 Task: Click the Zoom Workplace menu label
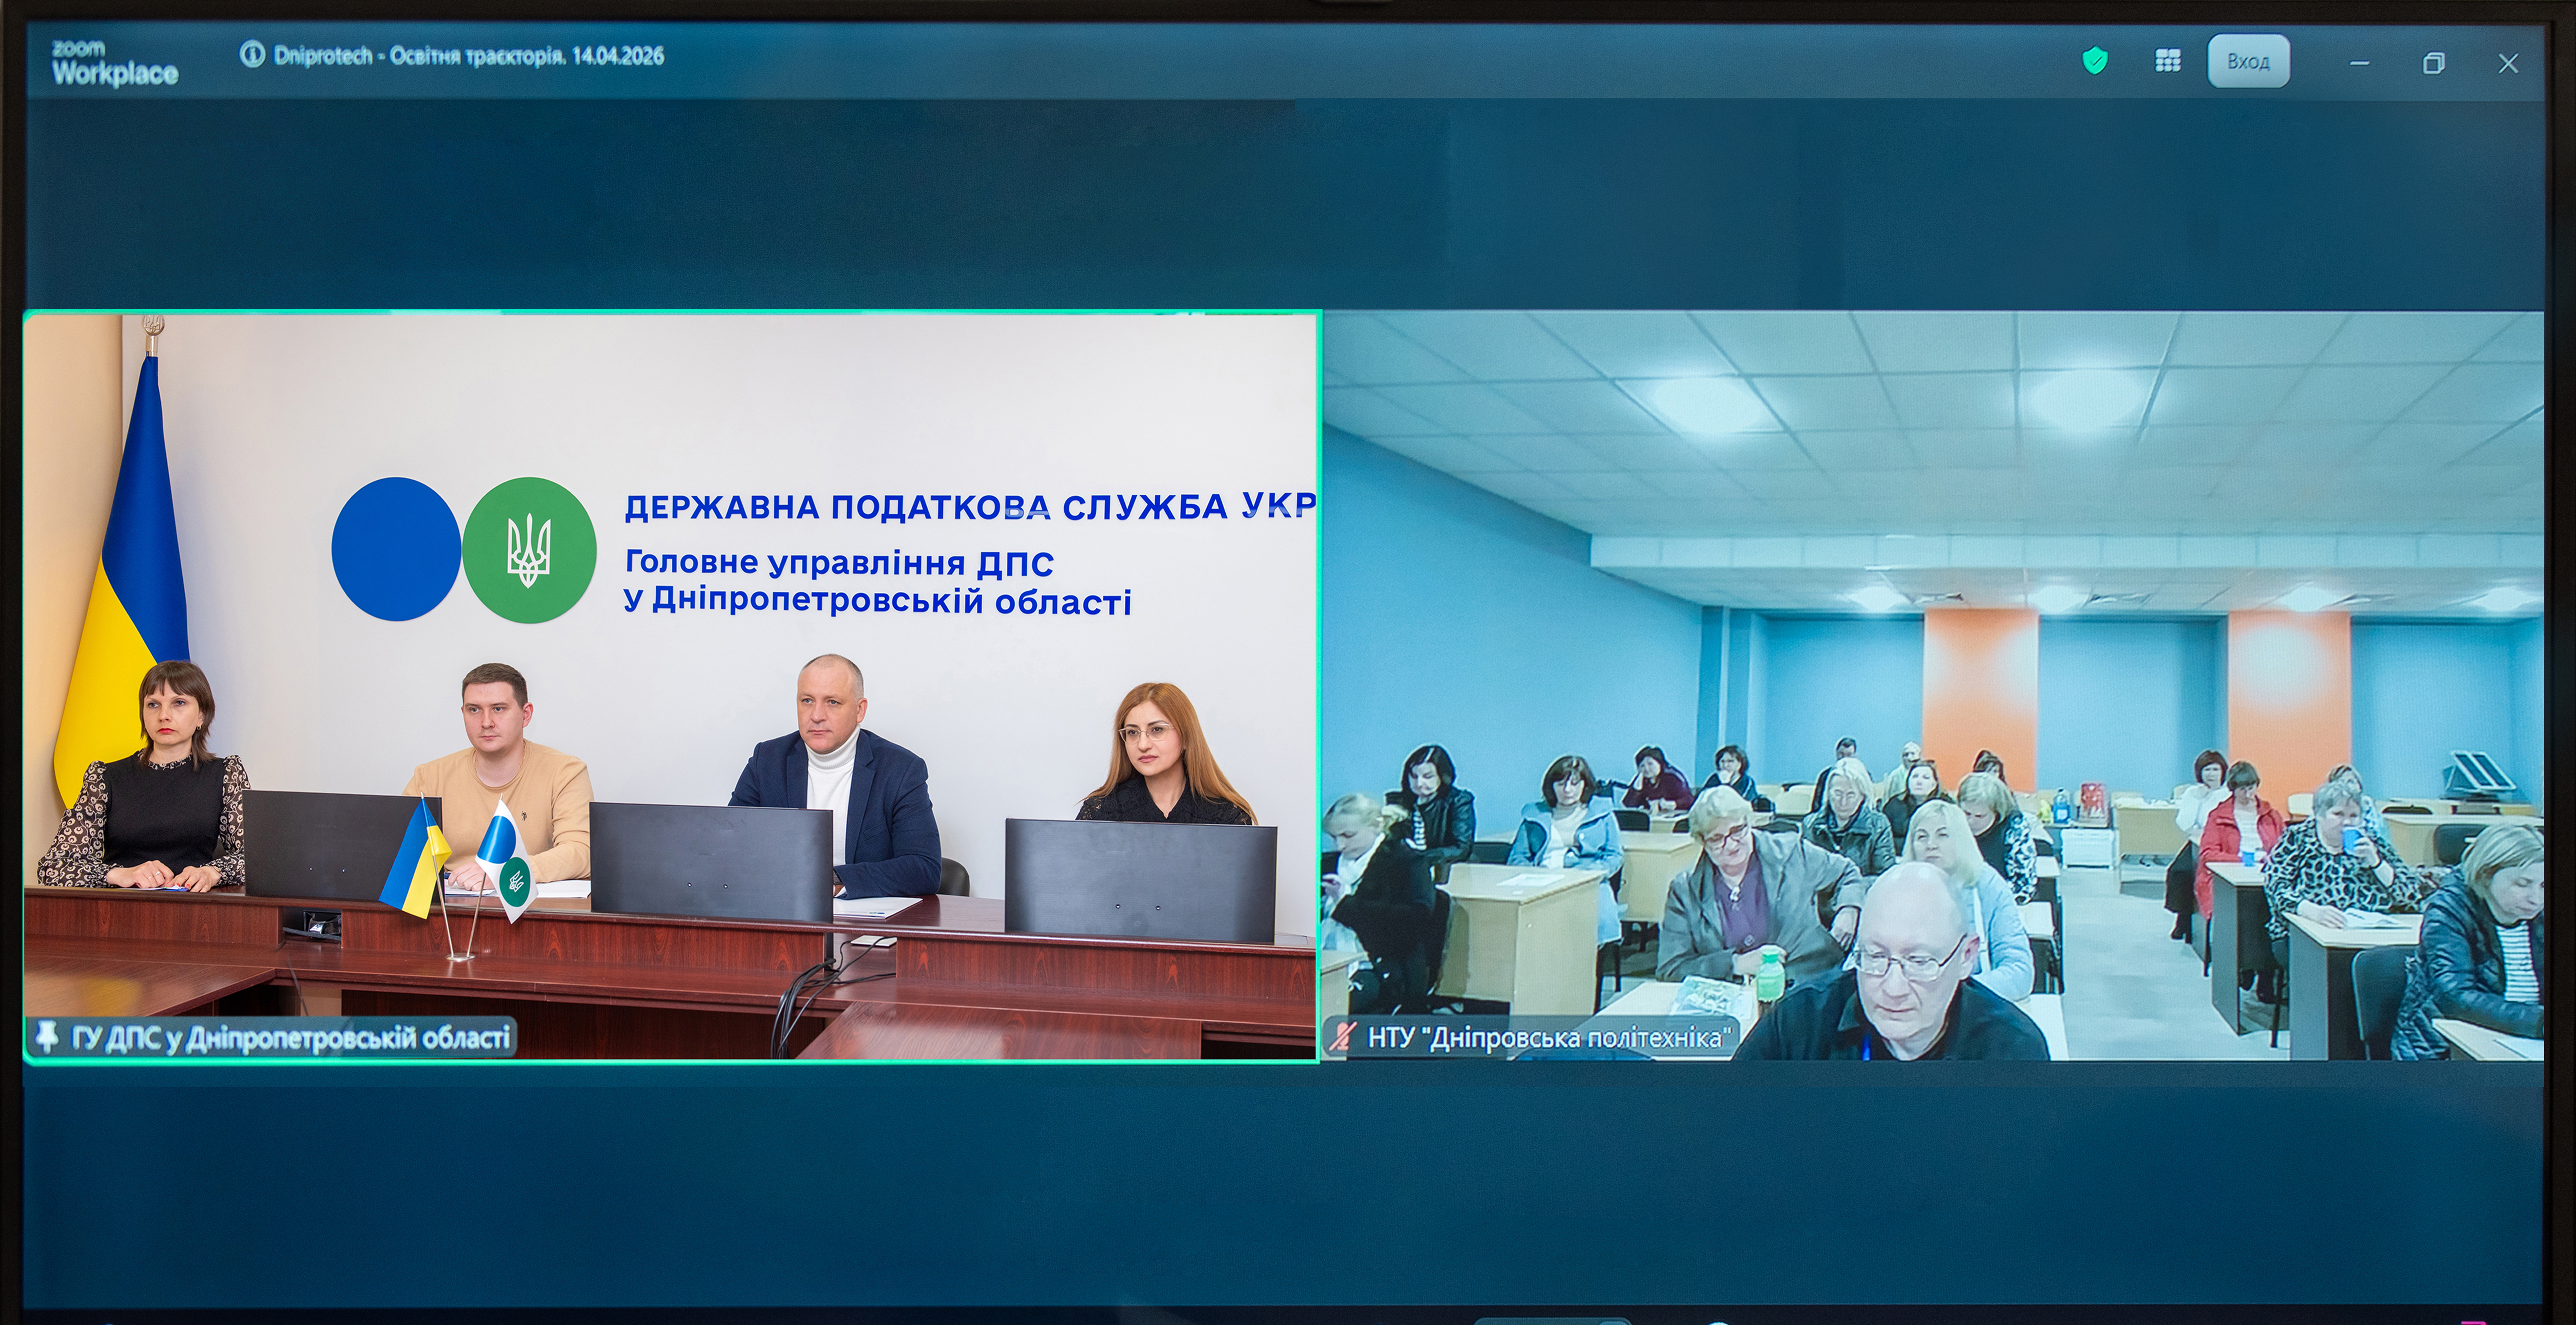pos(113,62)
